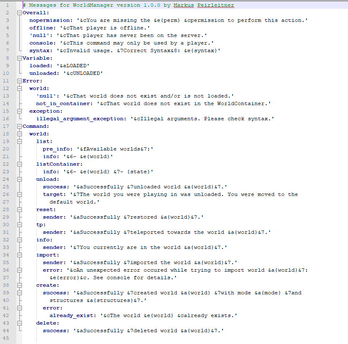Collapse the Error section fold marker
Screen dimensions: 348x344
pos(20,81)
